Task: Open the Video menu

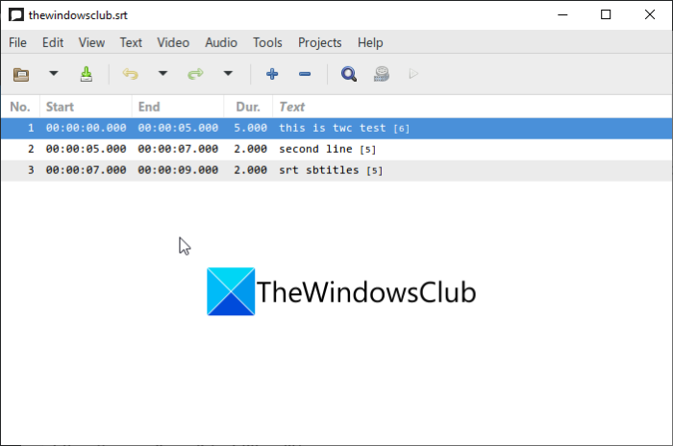Action: coord(173,42)
